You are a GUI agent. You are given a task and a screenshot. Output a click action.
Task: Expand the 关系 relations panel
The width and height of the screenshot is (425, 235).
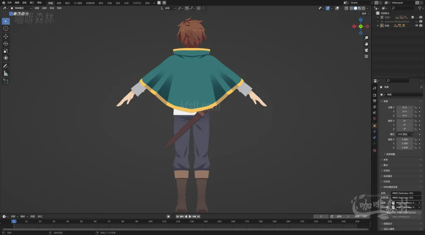click(386, 160)
